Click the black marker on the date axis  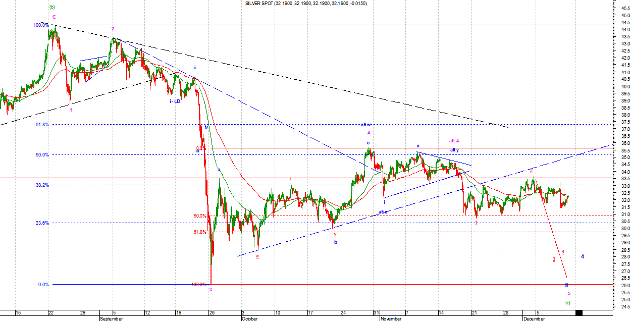[x=579, y=313]
